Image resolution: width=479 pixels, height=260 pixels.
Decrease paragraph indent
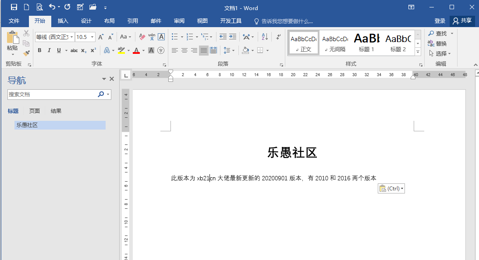(223, 37)
